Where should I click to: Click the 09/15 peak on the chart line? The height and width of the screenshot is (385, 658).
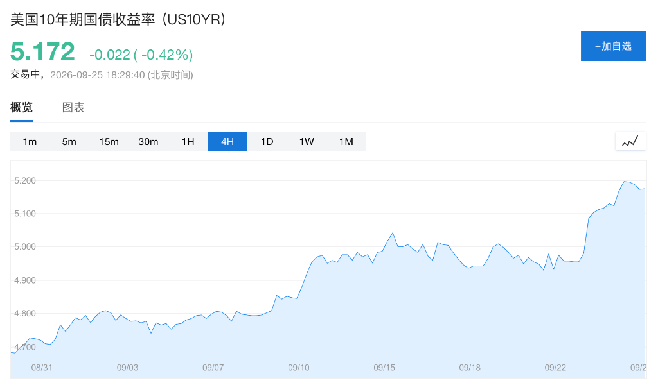(x=393, y=233)
